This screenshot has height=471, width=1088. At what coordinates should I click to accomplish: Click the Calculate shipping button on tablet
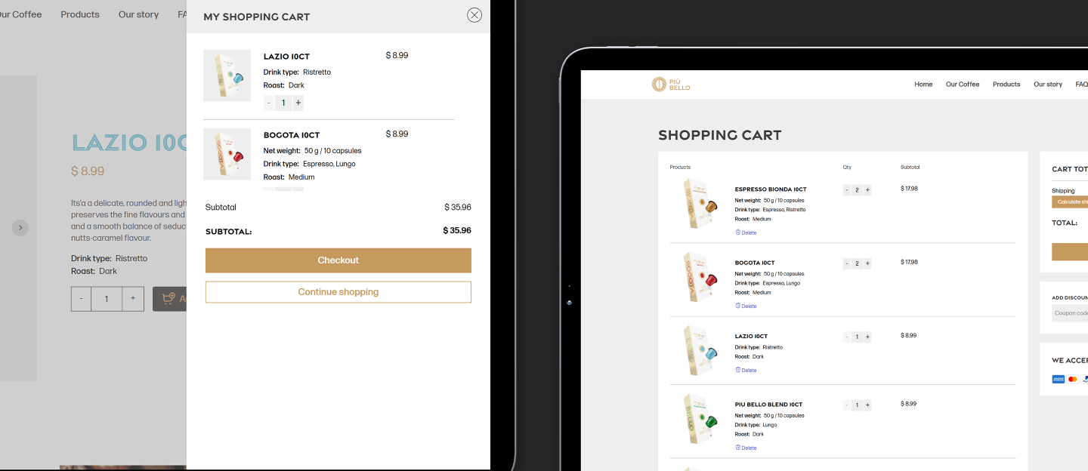(x=1070, y=202)
